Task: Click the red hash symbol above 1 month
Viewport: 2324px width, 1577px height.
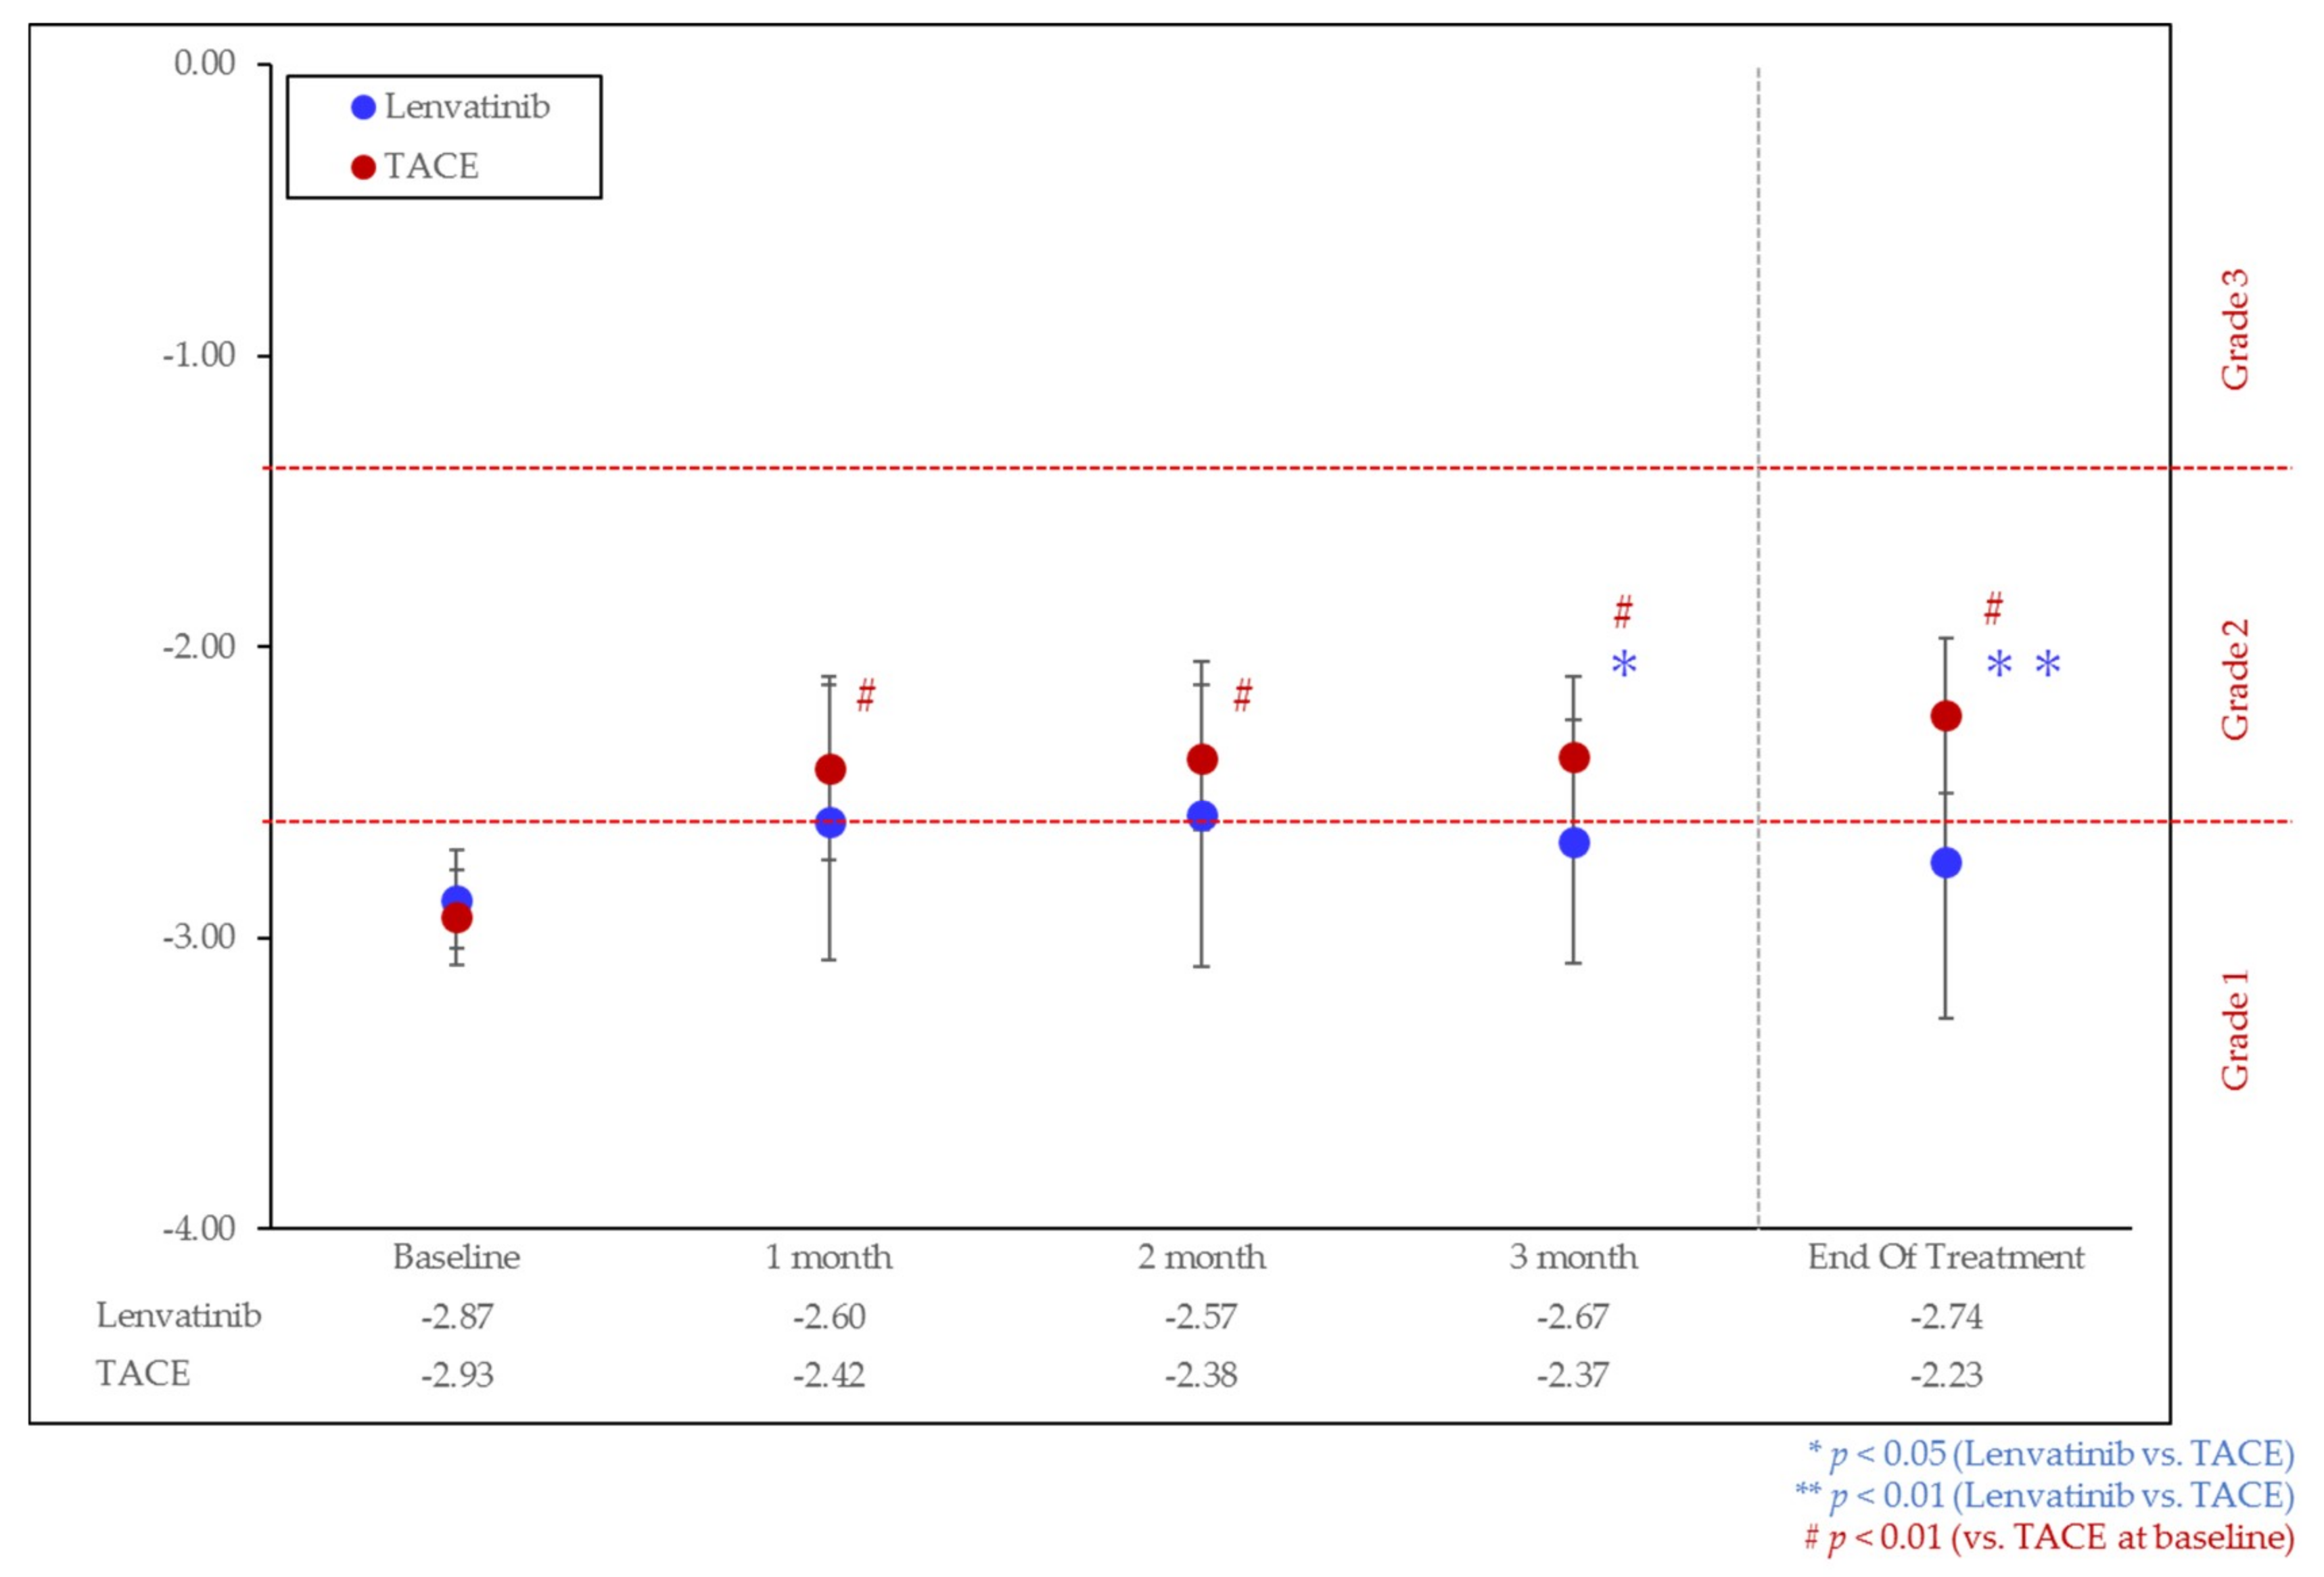Action: (866, 694)
